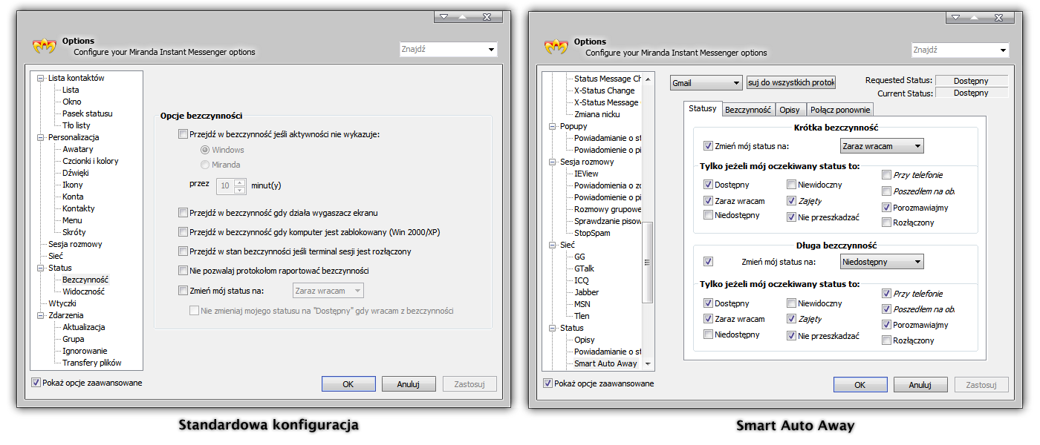The width and height of the screenshot is (1040, 445).
Task: Select Jabber in the right tree
Action: [x=586, y=292]
